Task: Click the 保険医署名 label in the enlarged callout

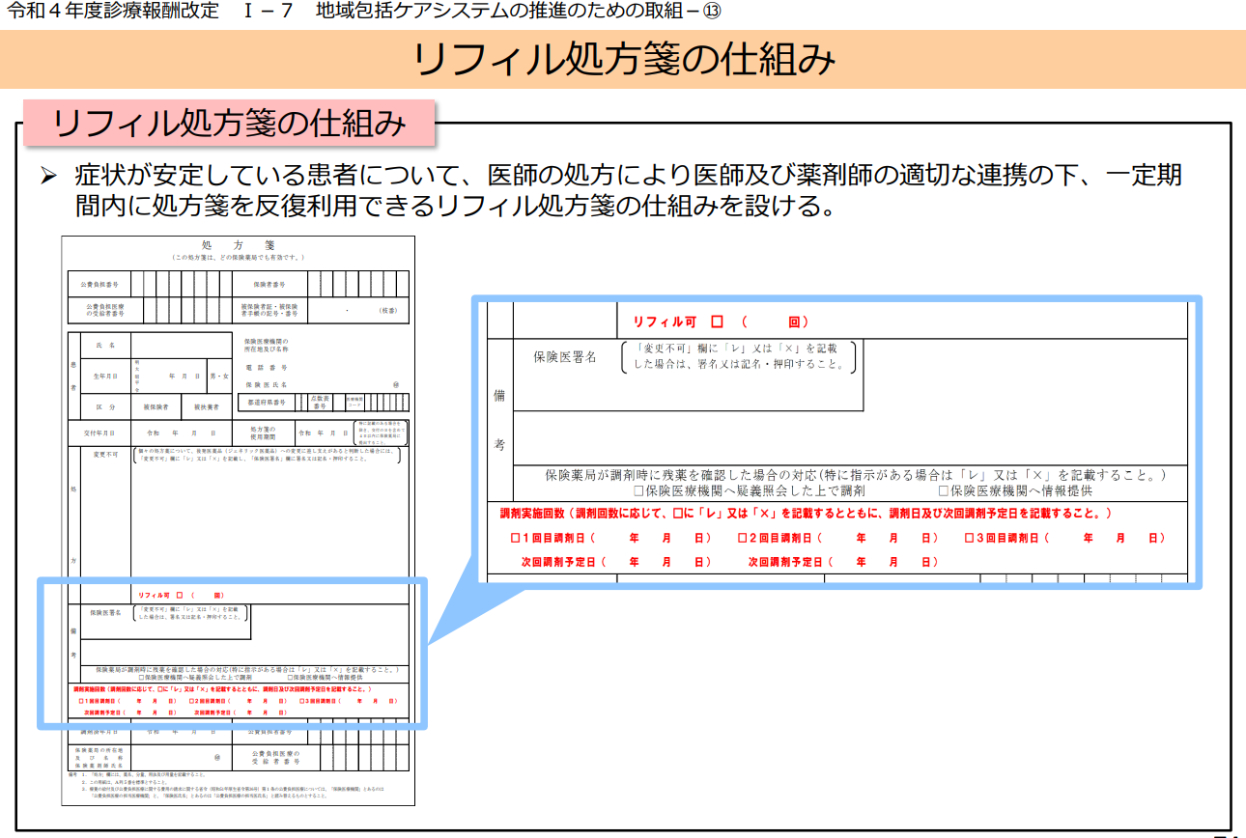Action: coord(565,357)
